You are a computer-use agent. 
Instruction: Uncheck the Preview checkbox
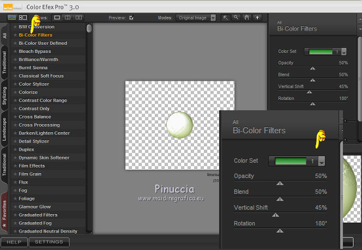tap(131, 17)
